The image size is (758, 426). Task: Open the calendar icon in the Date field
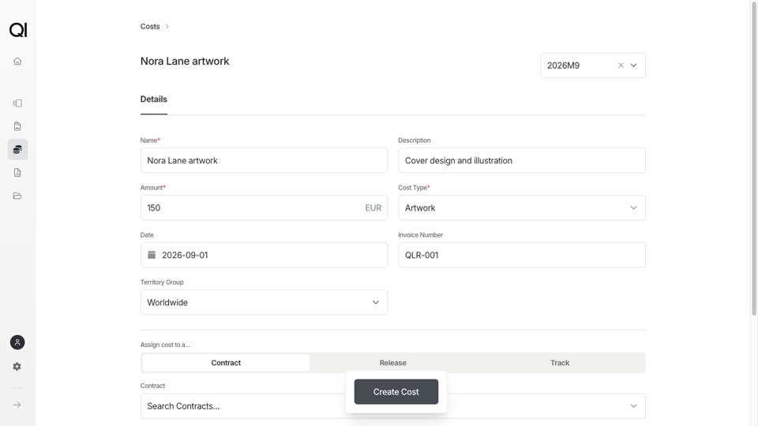point(152,255)
